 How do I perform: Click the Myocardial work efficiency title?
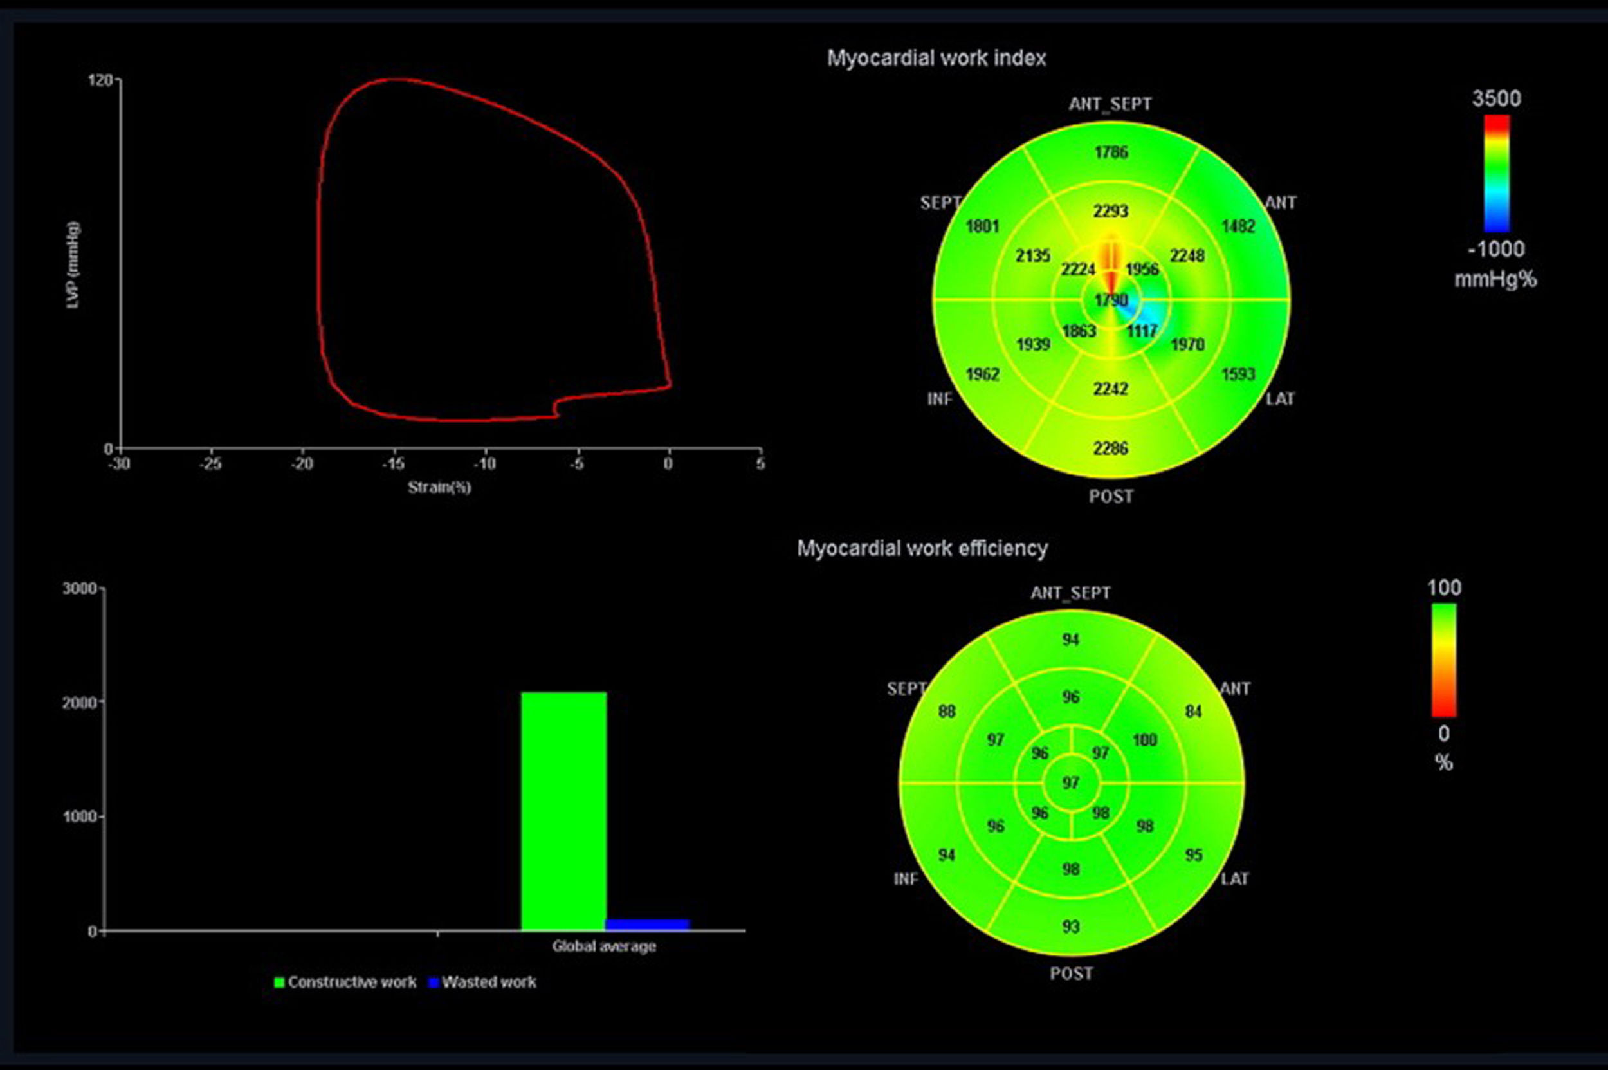pos(922,549)
